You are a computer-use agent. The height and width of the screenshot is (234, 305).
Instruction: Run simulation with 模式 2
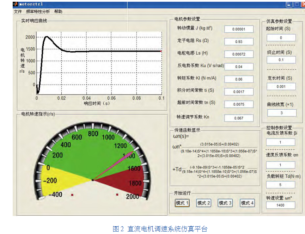[203, 203]
